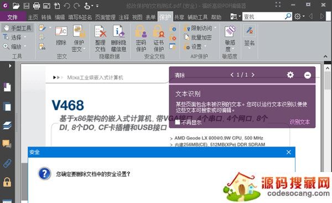Check the 不再显示 checkbox
Screen dimensions: 332x203
tap(178, 122)
